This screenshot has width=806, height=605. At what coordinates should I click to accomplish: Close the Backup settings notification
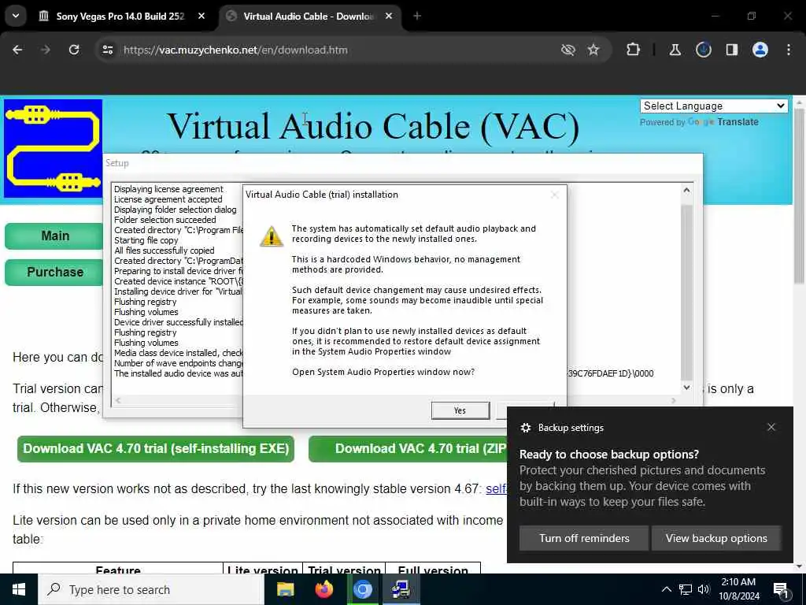(x=771, y=427)
